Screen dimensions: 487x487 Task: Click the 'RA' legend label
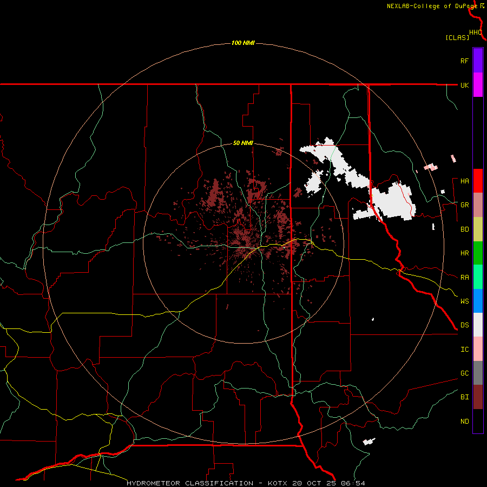pyautogui.click(x=464, y=278)
